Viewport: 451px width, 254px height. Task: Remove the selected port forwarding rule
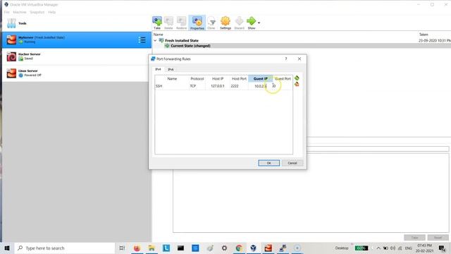click(x=297, y=84)
